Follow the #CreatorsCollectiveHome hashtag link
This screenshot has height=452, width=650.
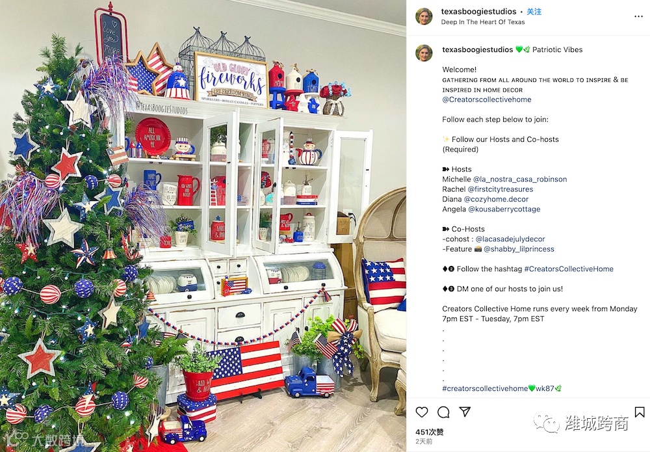(x=569, y=269)
